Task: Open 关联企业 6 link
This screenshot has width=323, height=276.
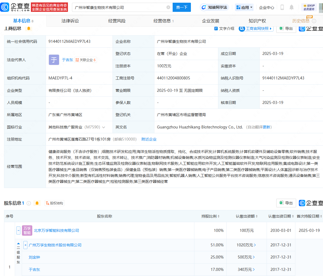Action: point(85,60)
